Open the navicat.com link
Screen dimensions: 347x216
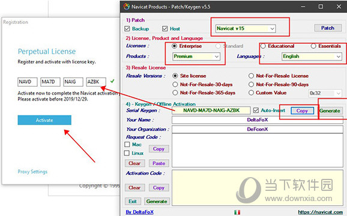click(320, 212)
